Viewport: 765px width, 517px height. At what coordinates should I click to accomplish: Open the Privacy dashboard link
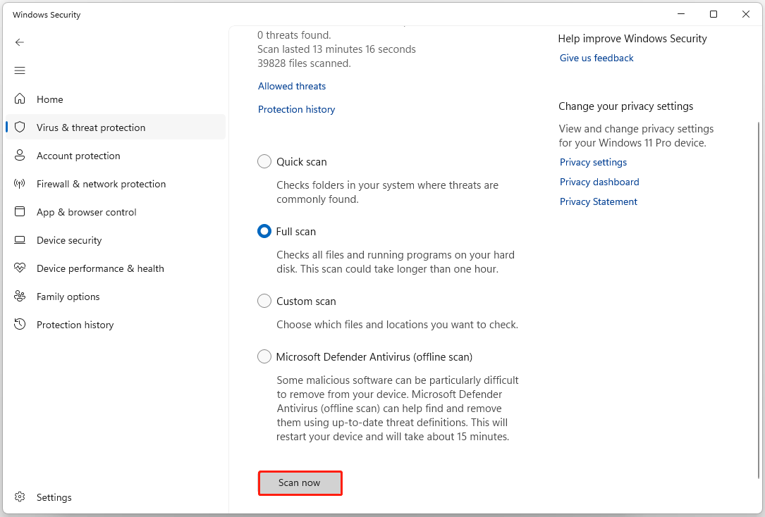tap(599, 182)
